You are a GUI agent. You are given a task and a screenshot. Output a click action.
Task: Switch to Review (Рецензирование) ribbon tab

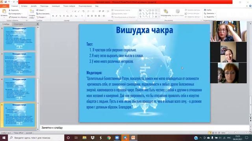pos(85,6)
